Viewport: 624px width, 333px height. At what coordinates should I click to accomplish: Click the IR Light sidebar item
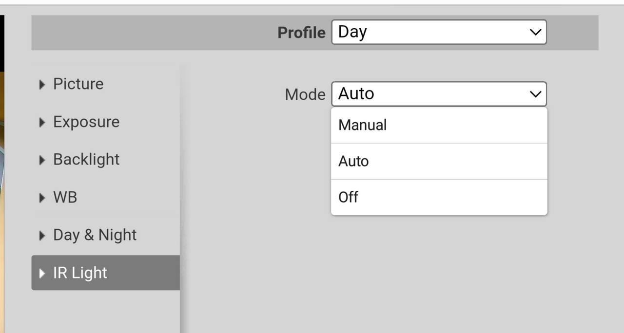point(105,273)
